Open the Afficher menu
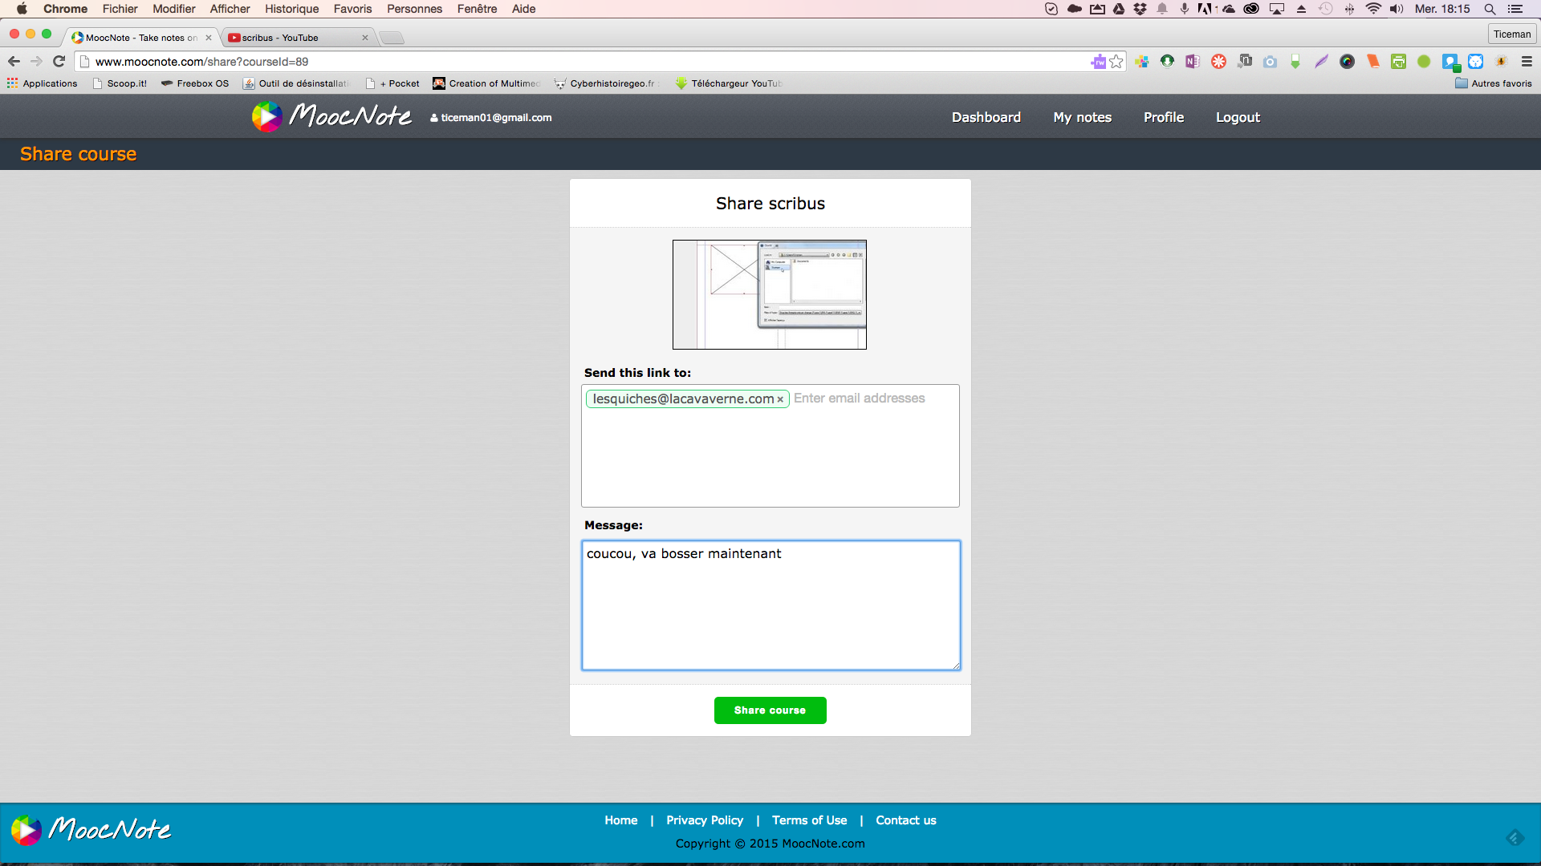 tap(230, 9)
